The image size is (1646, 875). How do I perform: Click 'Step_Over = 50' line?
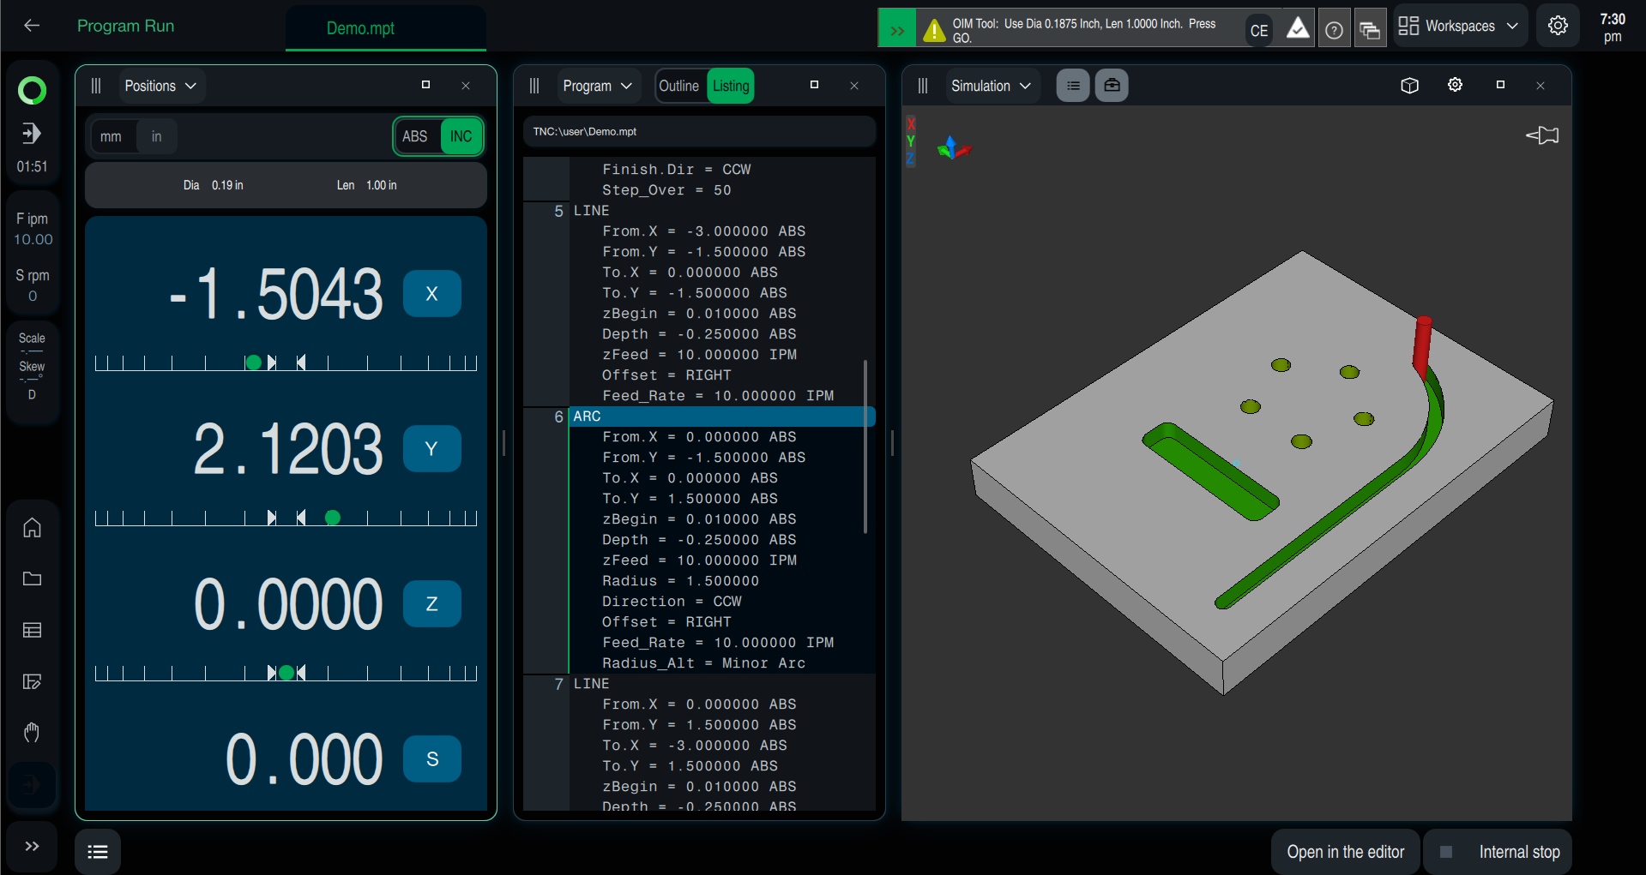pos(666,190)
